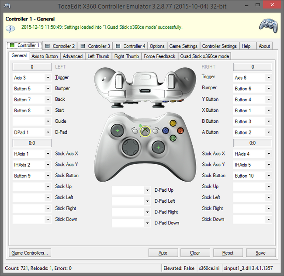Click 'xinput1_3.dll 3.4.1.1357' status entry

[x=248, y=268]
